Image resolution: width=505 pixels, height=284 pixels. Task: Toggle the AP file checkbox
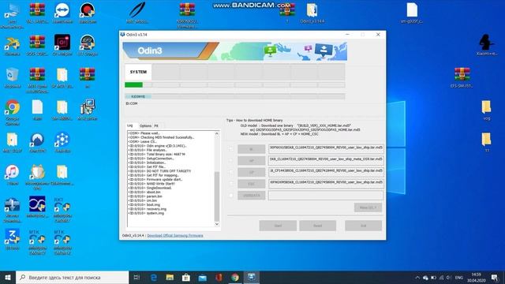[x=231, y=161]
